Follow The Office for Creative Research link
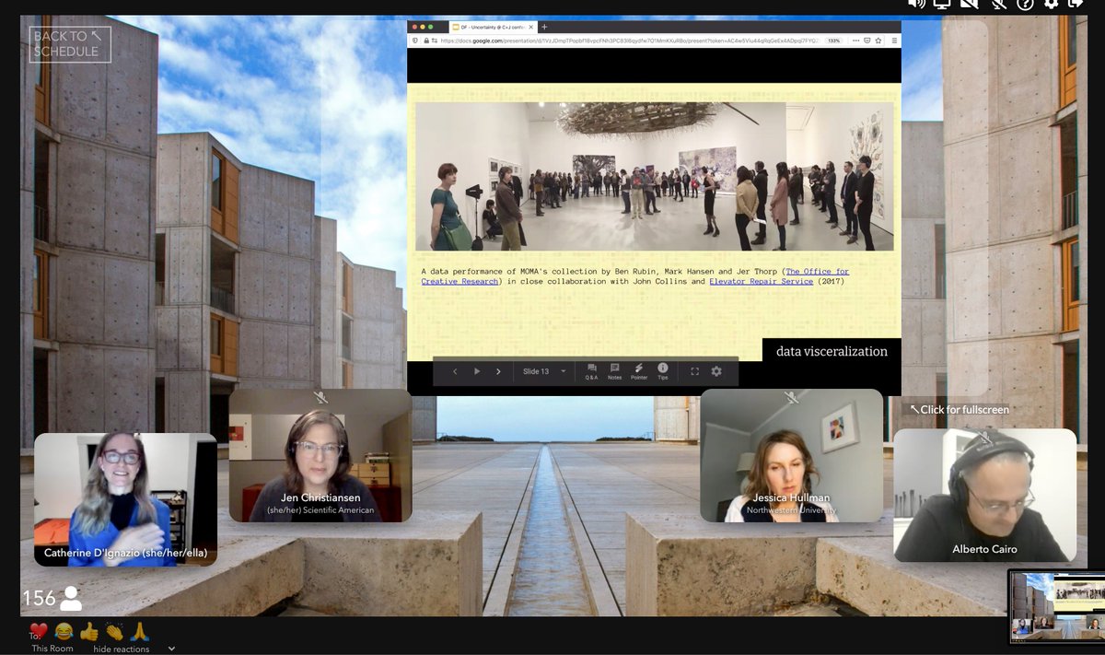The width and height of the screenshot is (1105, 655). tap(635, 276)
